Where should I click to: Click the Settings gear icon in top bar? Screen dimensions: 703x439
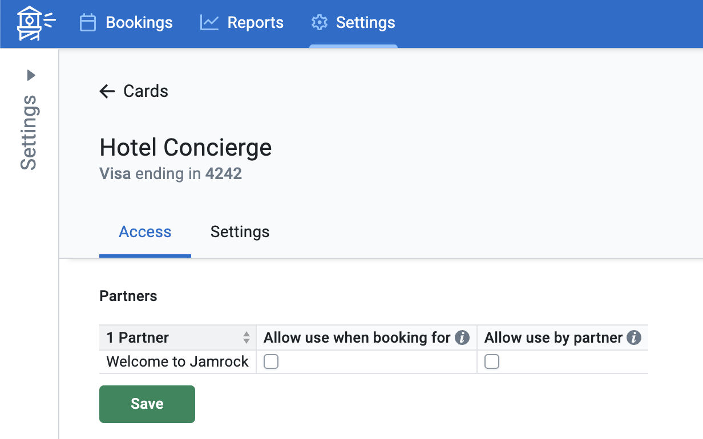(320, 23)
